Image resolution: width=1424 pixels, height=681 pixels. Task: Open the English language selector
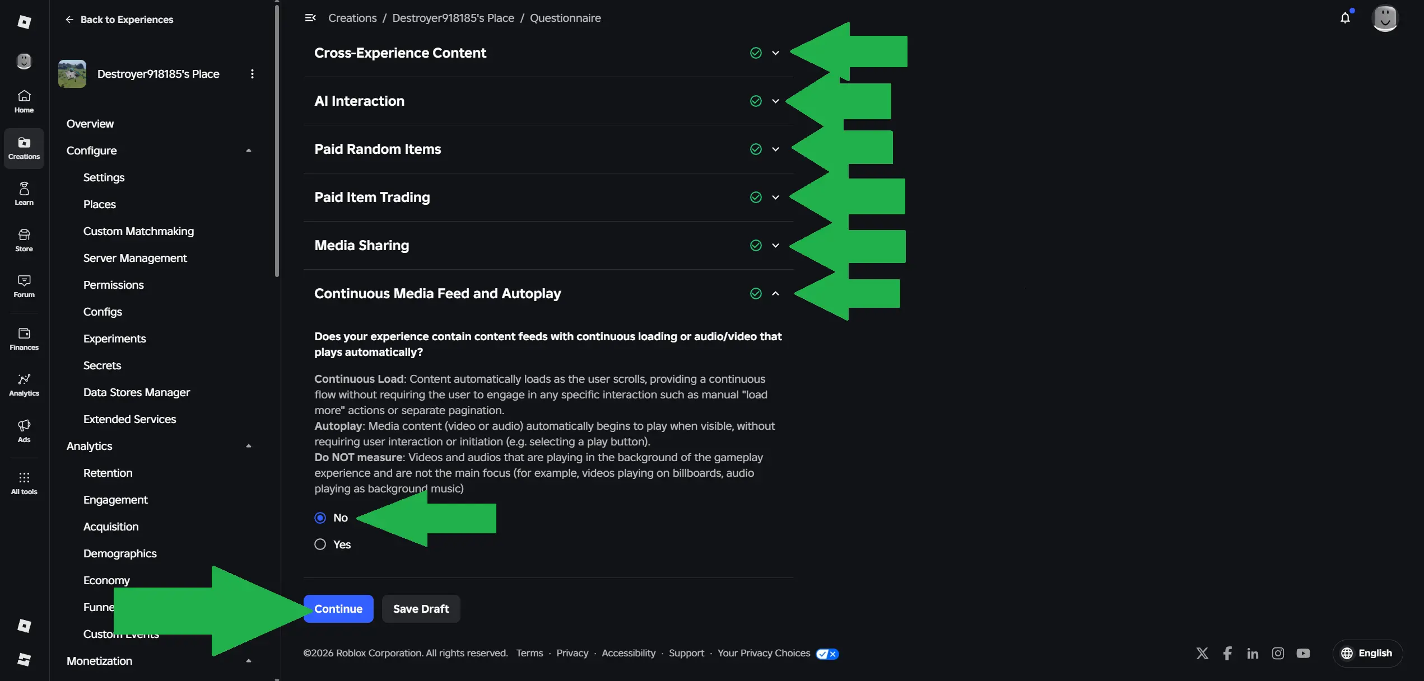[1367, 653]
